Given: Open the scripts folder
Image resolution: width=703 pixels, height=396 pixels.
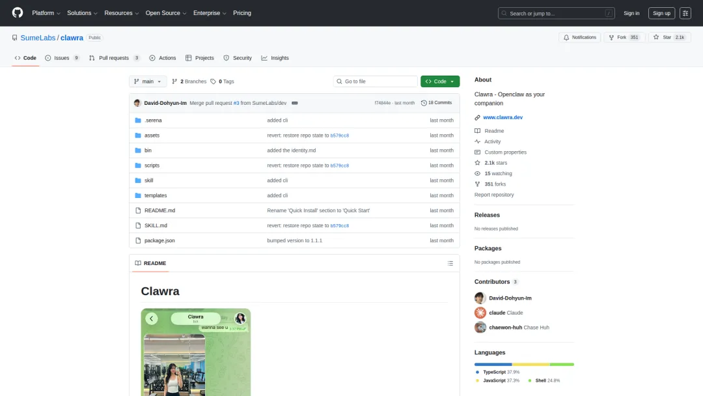Looking at the screenshot, I should [x=152, y=165].
